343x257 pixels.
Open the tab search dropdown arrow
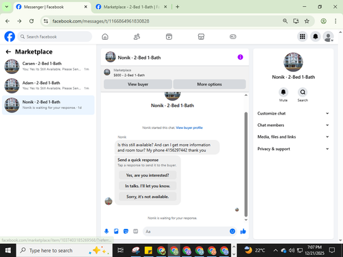(x=7, y=7)
